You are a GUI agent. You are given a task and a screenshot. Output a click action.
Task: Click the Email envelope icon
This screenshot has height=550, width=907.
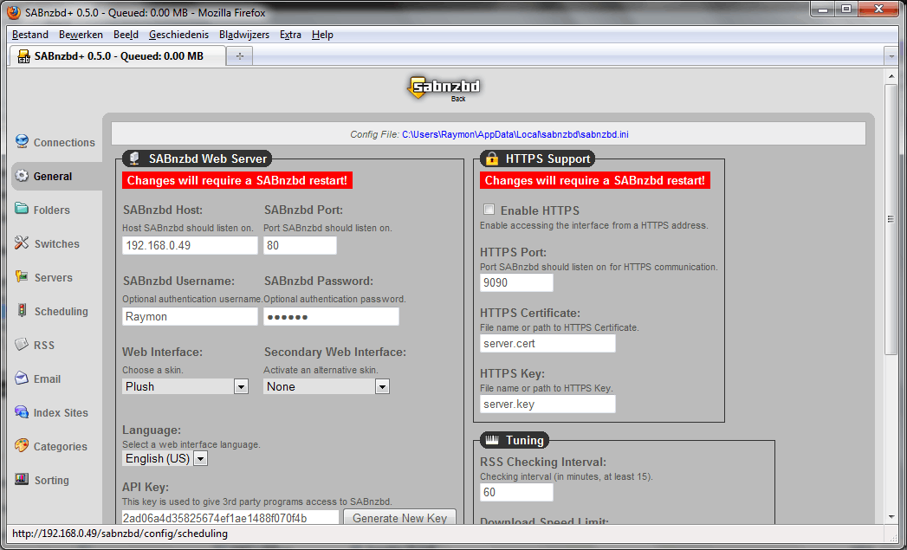click(x=22, y=379)
